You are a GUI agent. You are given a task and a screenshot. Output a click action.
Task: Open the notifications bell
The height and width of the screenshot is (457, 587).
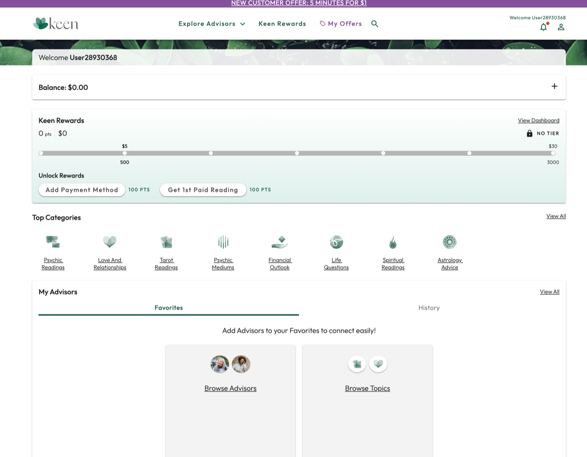point(544,27)
